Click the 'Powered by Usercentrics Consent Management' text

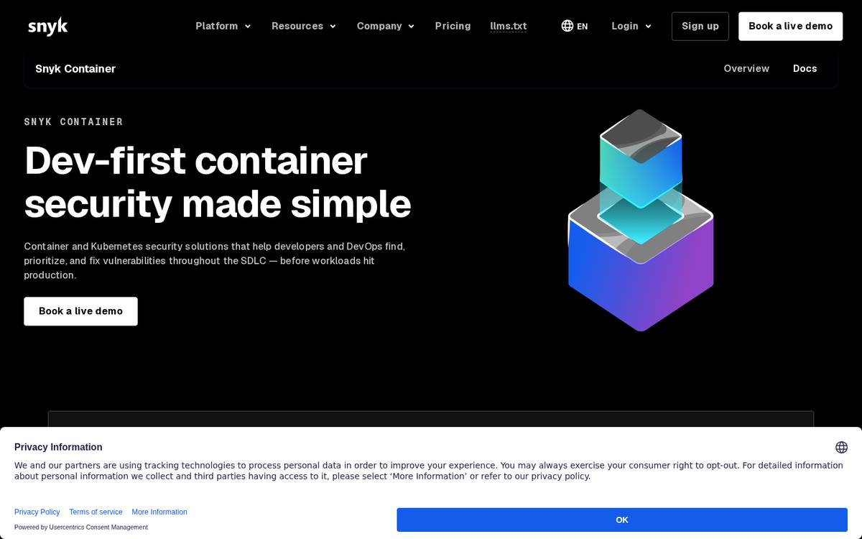(x=81, y=527)
